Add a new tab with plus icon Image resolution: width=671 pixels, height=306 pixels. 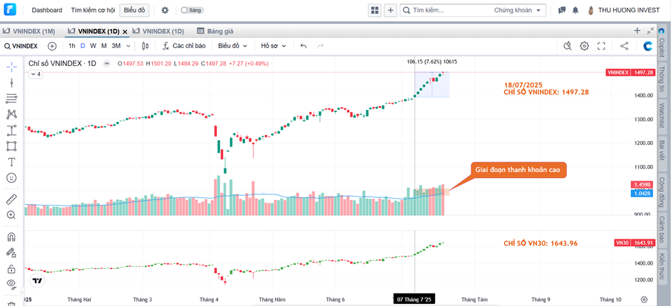[637, 31]
